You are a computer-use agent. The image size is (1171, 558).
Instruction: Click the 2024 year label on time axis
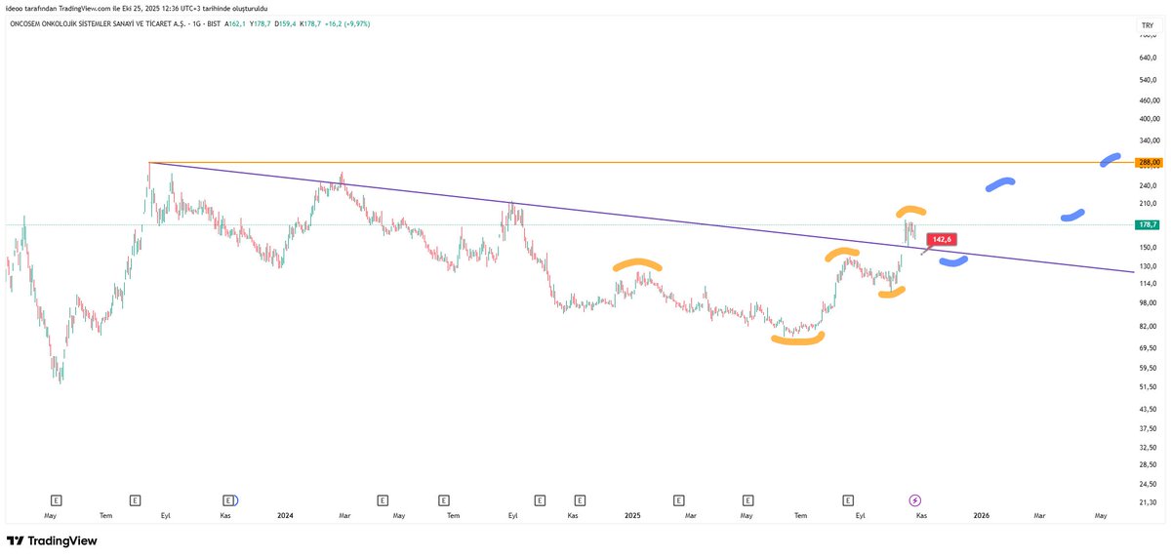point(286,514)
